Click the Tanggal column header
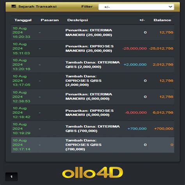 23,20
